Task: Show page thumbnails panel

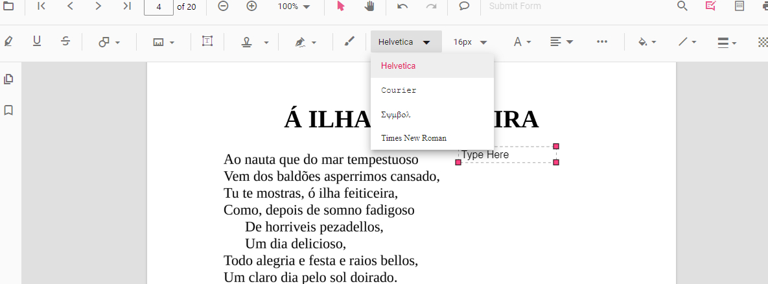Action: (x=8, y=79)
